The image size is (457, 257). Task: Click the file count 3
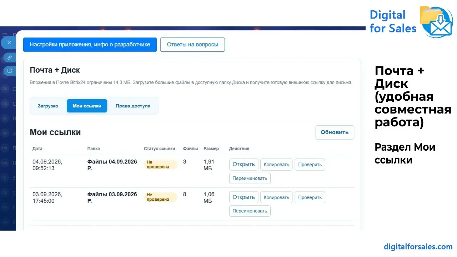[185, 162]
